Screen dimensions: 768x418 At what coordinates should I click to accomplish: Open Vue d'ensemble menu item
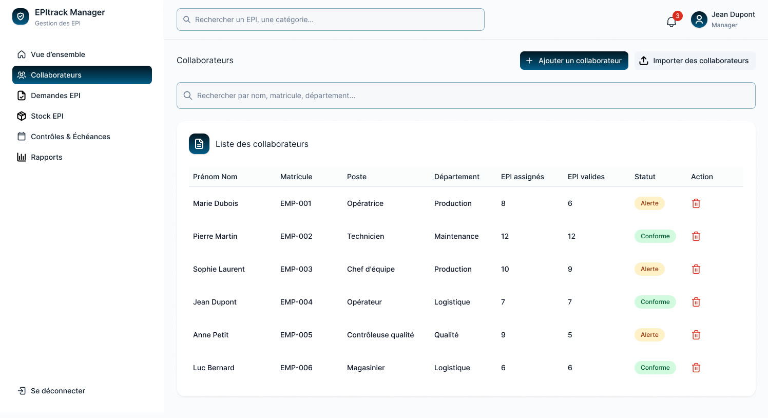click(x=82, y=54)
